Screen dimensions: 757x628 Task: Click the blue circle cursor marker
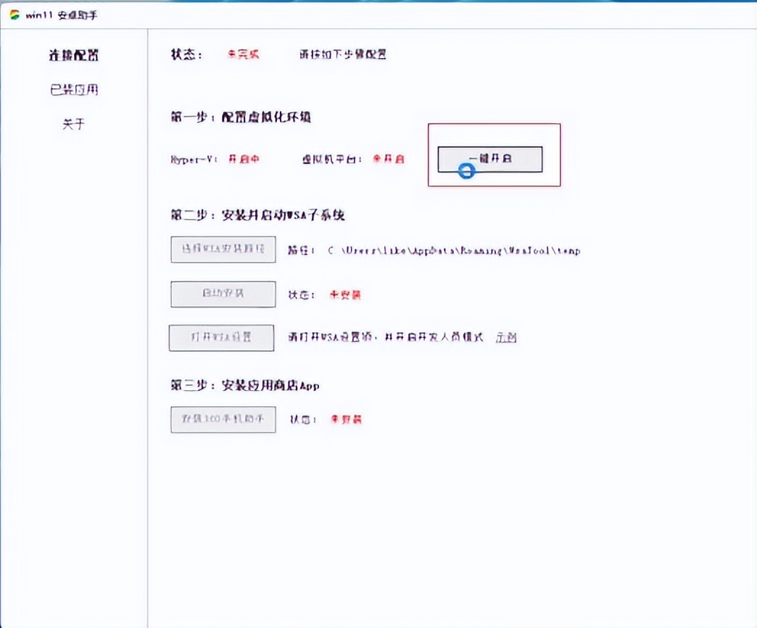466,170
